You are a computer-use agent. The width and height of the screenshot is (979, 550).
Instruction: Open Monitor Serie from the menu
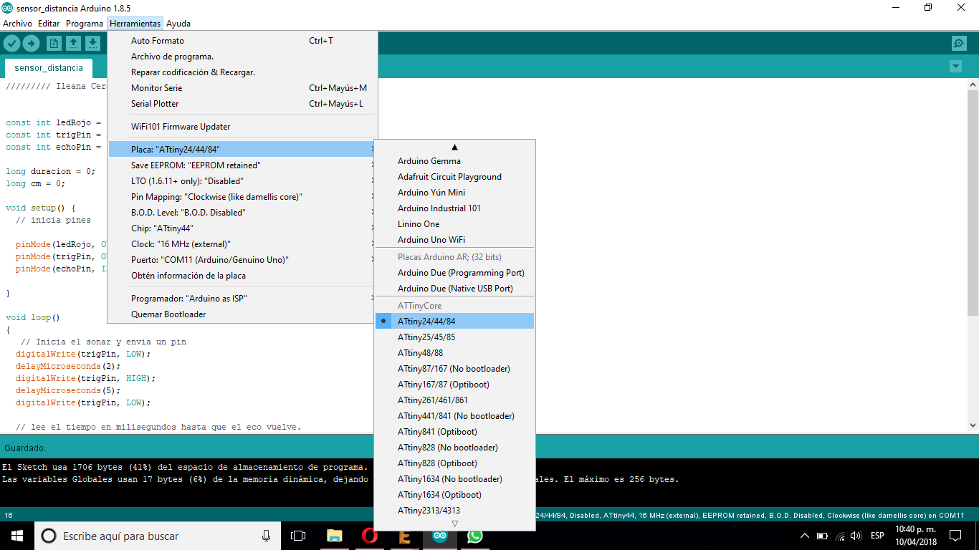(x=242, y=88)
